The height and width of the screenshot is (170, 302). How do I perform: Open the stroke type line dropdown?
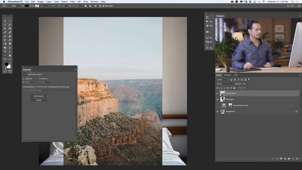coord(53,6)
